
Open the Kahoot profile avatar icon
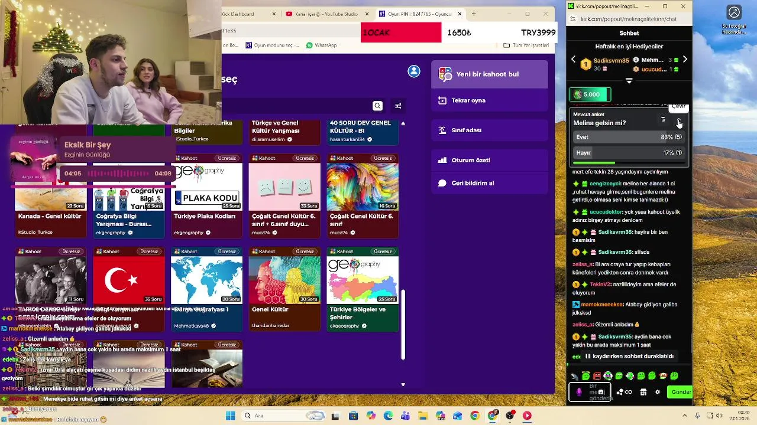coord(414,71)
